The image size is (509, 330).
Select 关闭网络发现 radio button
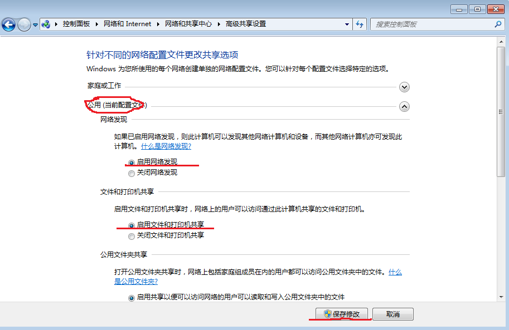pos(132,173)
